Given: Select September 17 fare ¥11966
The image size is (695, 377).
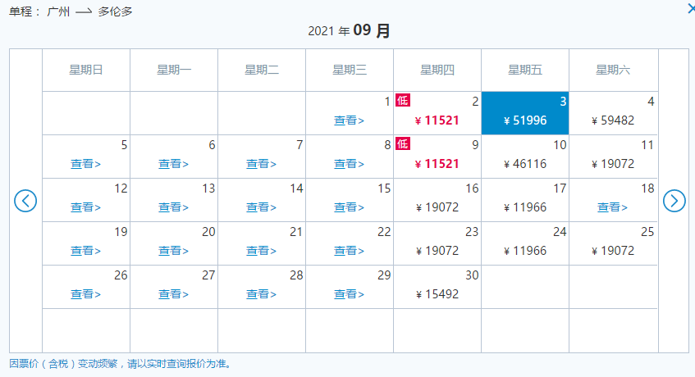Looking at the screenshot, I should point(525,207).
